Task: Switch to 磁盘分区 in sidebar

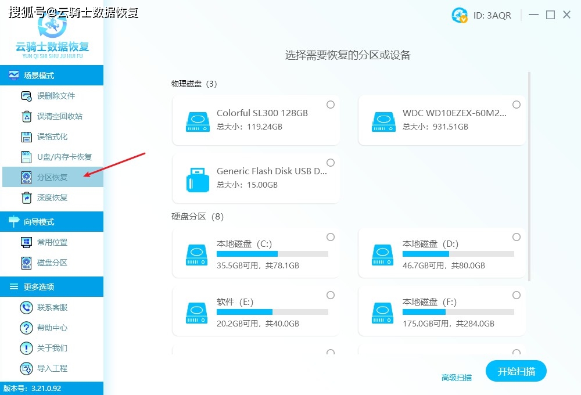Action: [52, 263]
